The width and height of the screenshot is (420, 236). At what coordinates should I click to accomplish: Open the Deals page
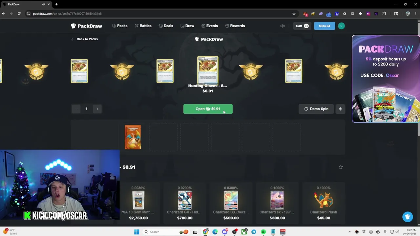click(x=166, y=26)
